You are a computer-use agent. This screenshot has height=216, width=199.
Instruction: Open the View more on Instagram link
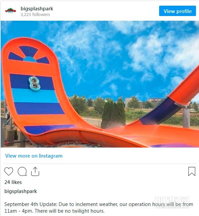[34, 156]
